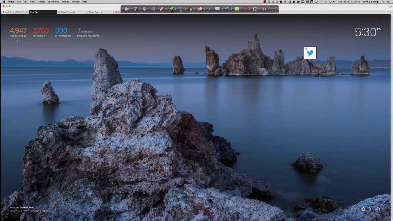Switch to Gmail Limited Time Offer tab
393x221 pixels.
tap(15, 12)
